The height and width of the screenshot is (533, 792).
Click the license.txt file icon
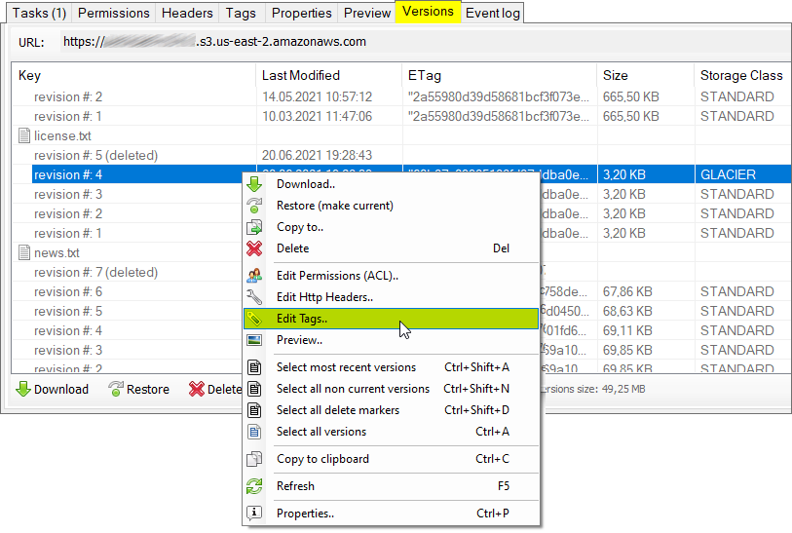point(23,135)
